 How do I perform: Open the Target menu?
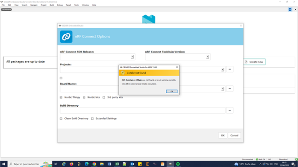pos(68,5)
